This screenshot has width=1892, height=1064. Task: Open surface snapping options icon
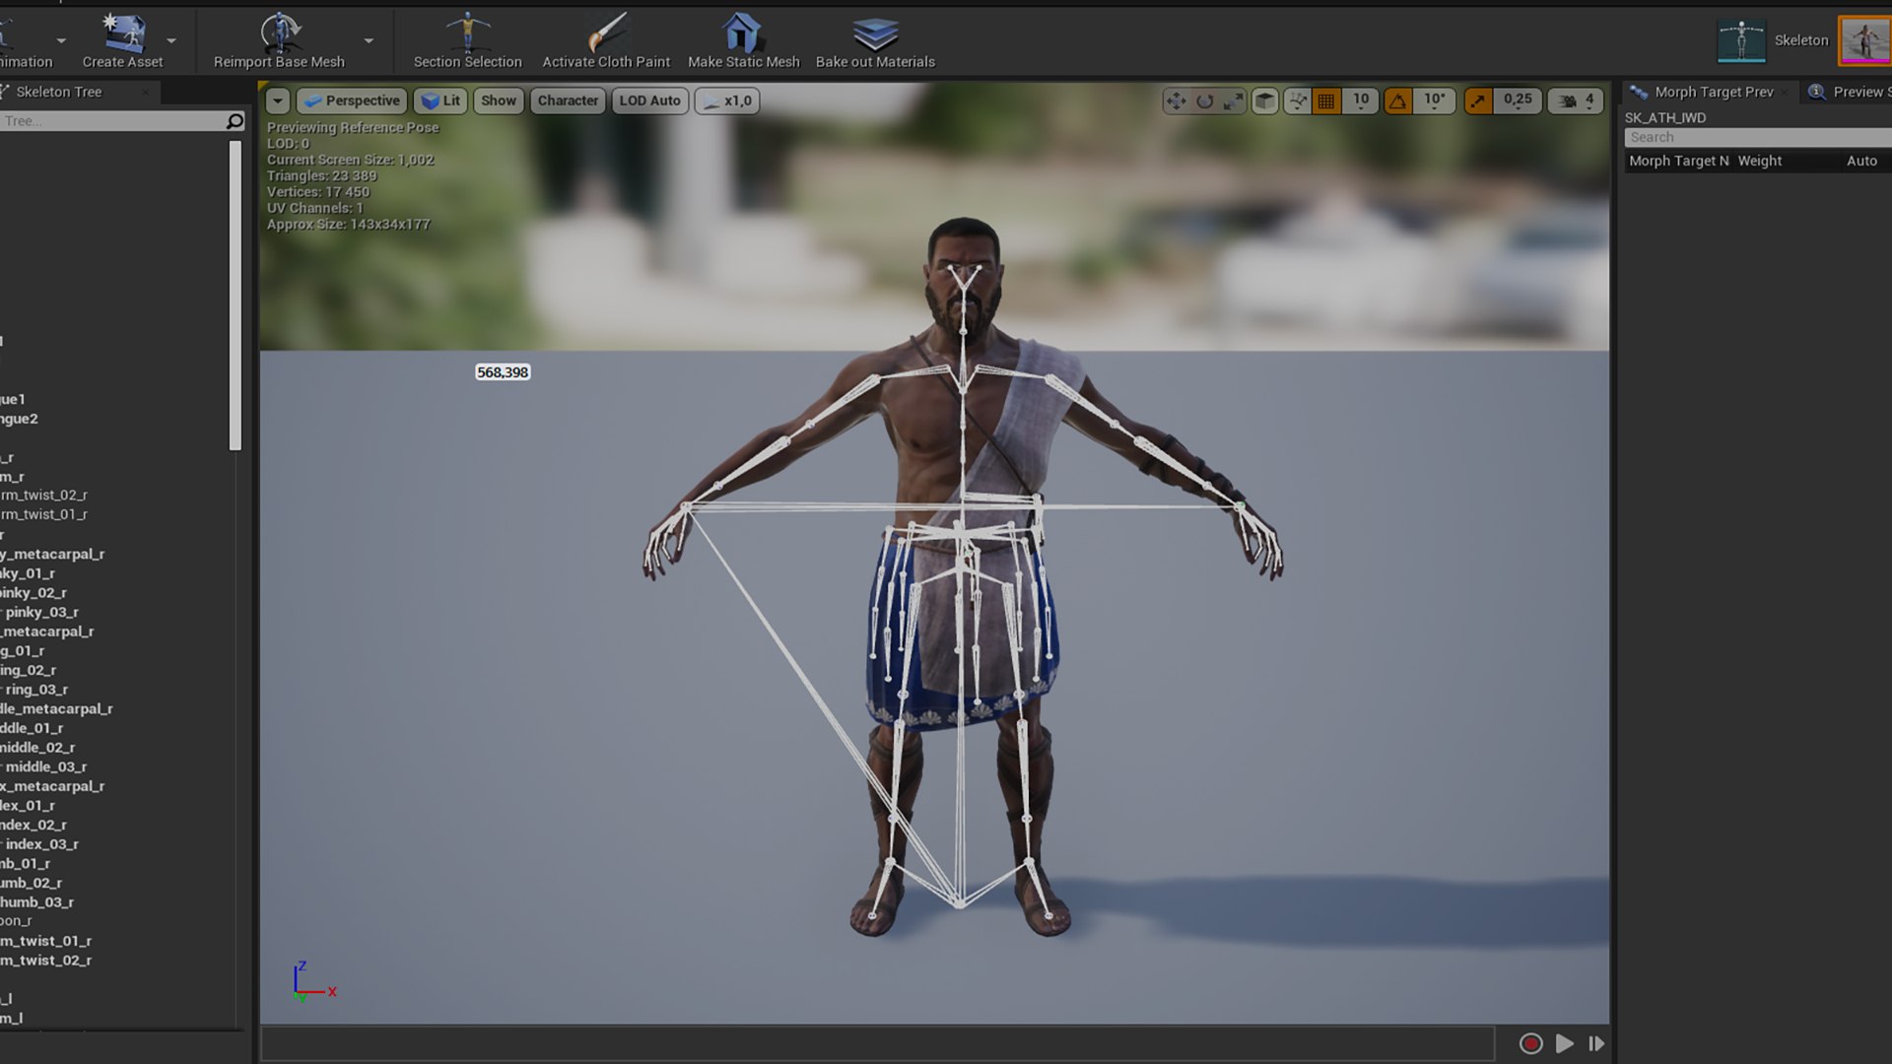(x=1298, y=100)
